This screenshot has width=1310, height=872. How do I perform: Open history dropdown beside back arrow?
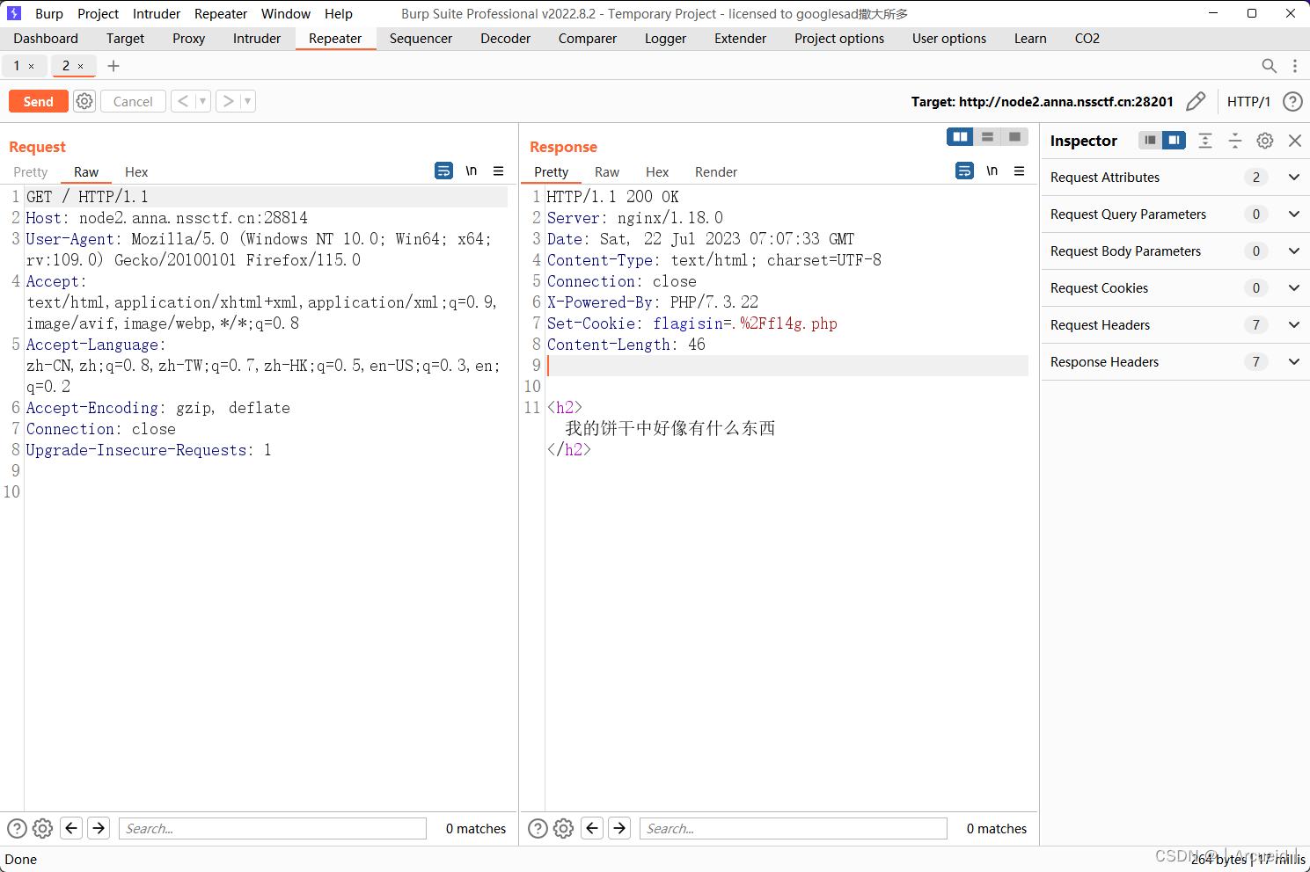coord(202,101)
